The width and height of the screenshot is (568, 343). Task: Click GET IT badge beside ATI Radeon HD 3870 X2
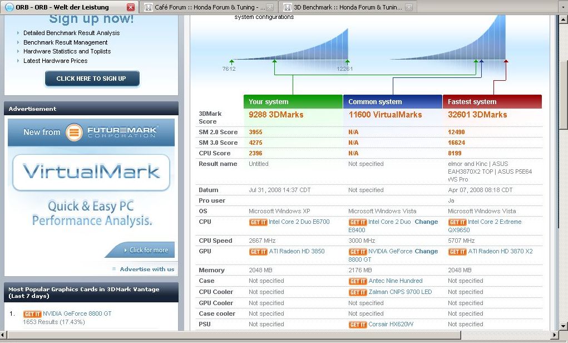point(457,252)
